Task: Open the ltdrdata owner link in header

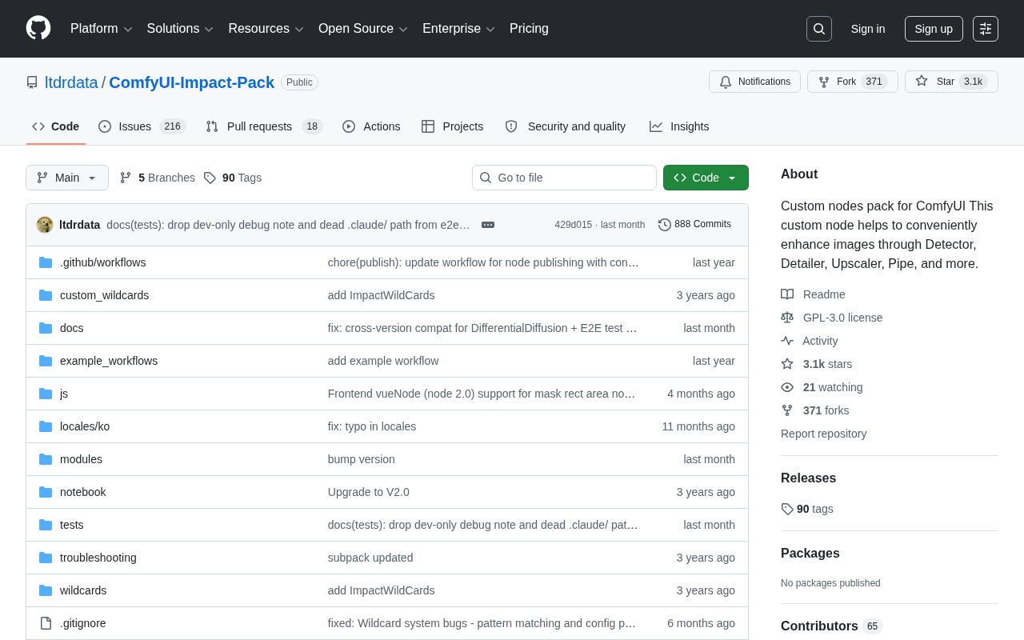Action: tap(71, 82)
